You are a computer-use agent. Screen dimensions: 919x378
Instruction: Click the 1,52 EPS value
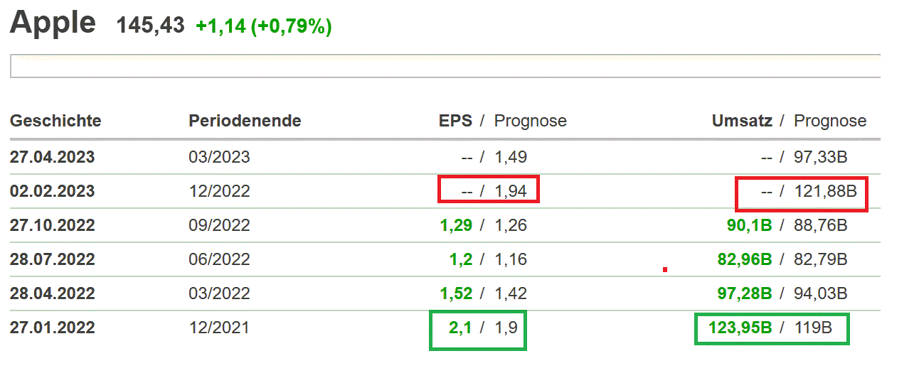(x=456, y=293)
